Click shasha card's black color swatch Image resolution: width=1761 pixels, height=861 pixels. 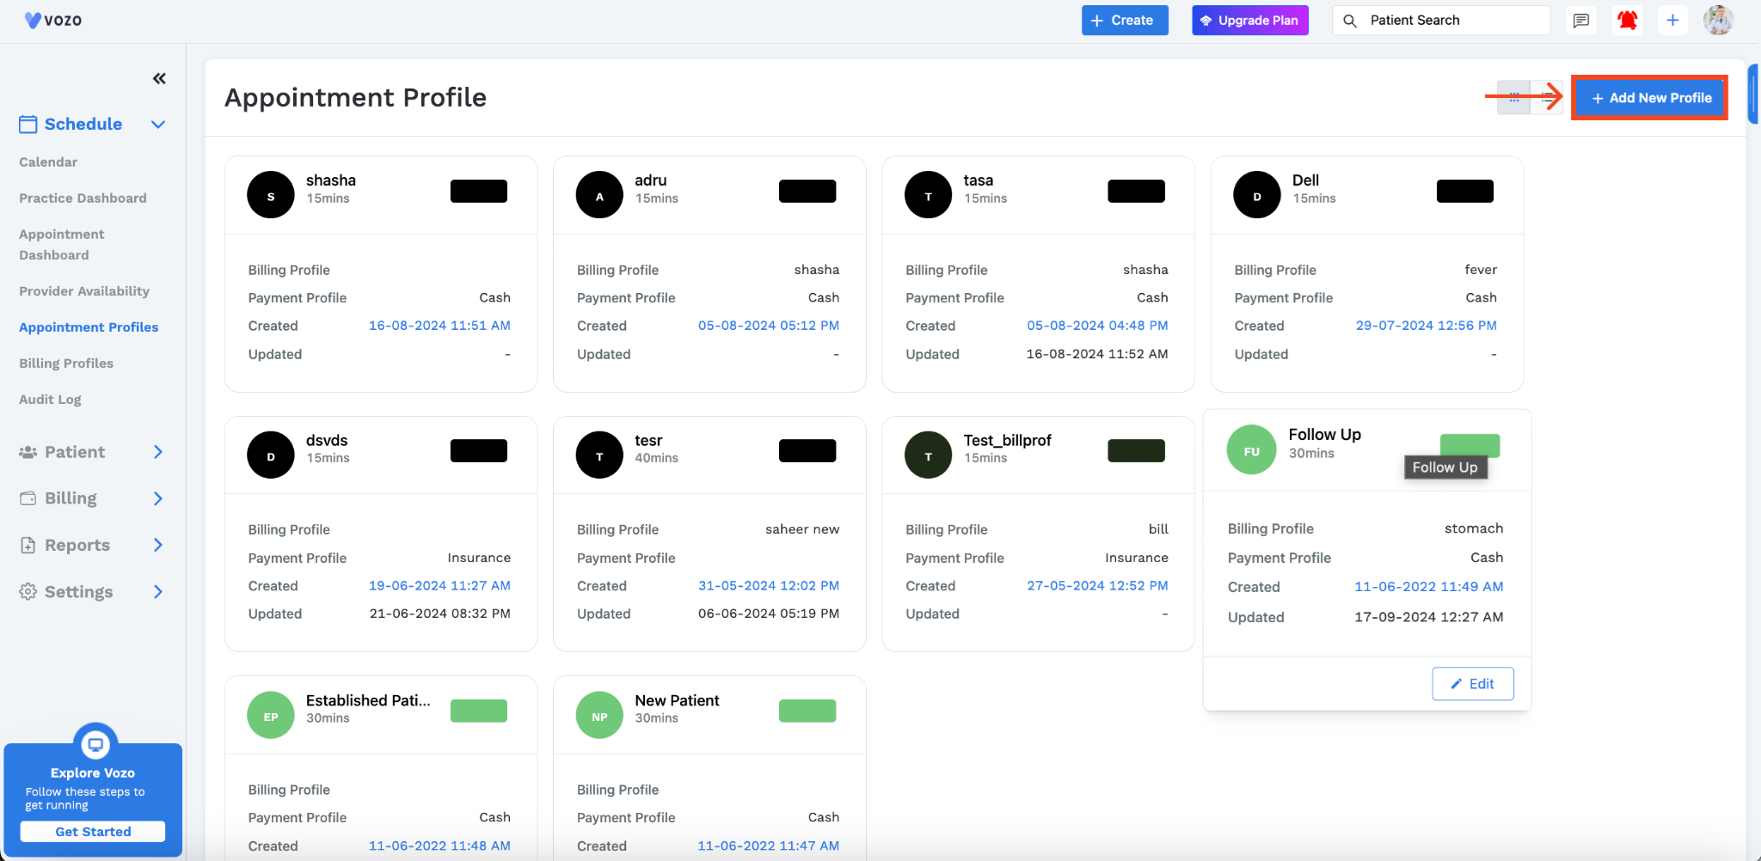click(479, 191)
